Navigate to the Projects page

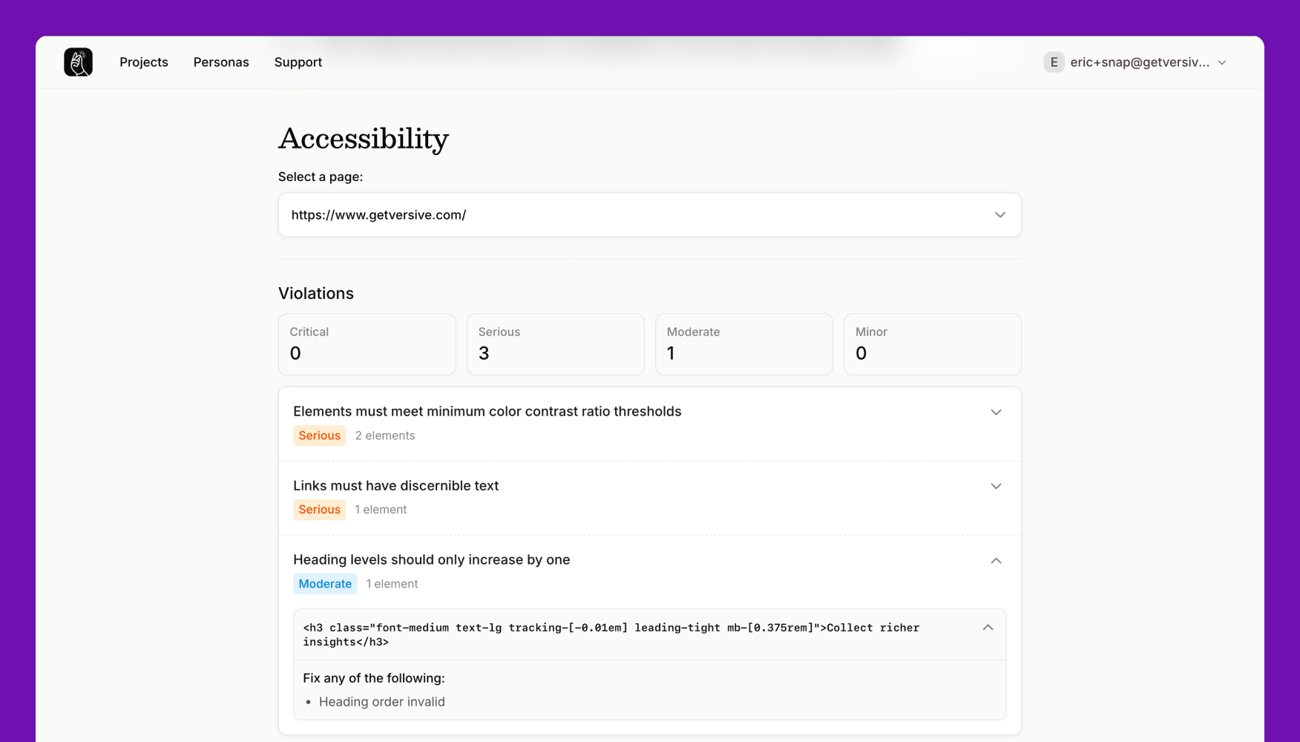coord(143,62)
